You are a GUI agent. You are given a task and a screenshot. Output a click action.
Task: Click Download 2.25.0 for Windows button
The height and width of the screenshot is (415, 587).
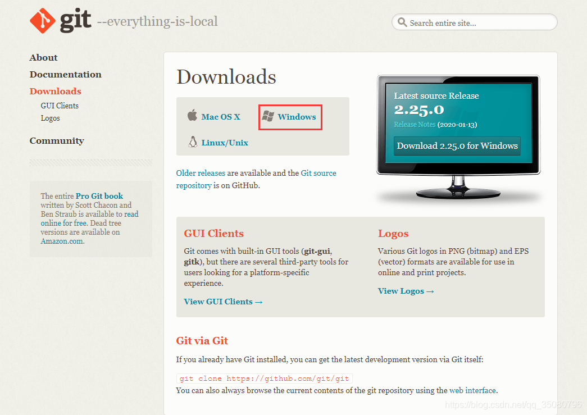click(457, 145)
